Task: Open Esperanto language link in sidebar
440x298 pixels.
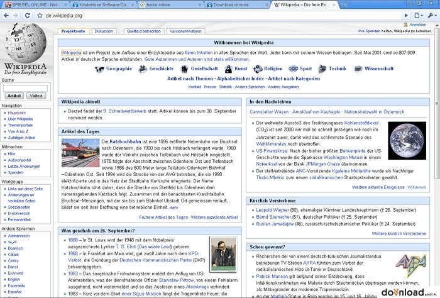Action: tap(16, 285)
